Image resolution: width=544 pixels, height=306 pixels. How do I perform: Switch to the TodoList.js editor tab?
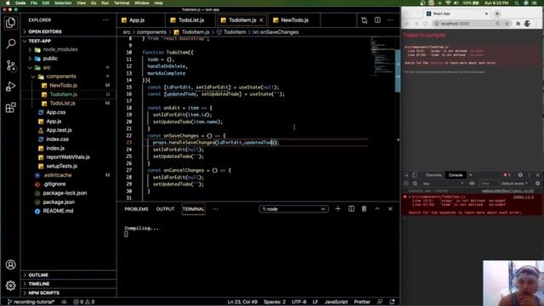(190, 20)
